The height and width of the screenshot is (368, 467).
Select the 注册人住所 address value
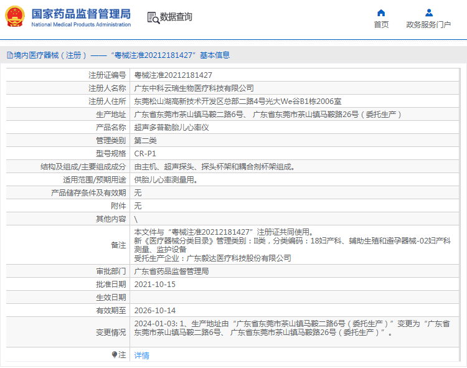[238, 101]
